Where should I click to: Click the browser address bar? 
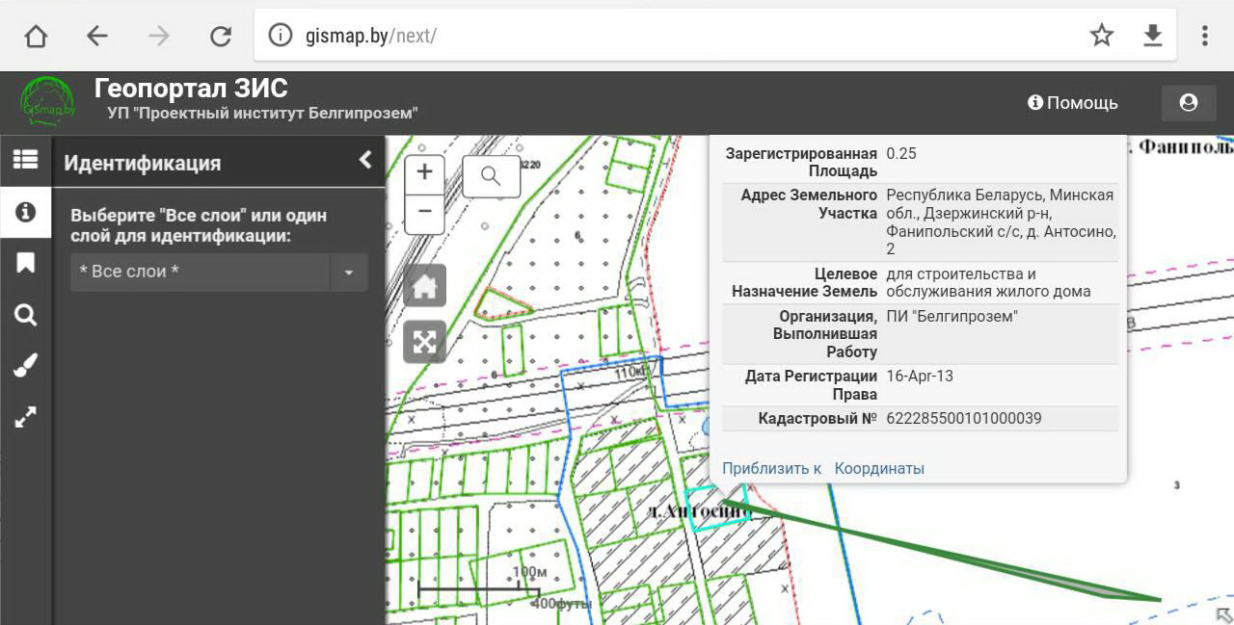click(675, 37)
